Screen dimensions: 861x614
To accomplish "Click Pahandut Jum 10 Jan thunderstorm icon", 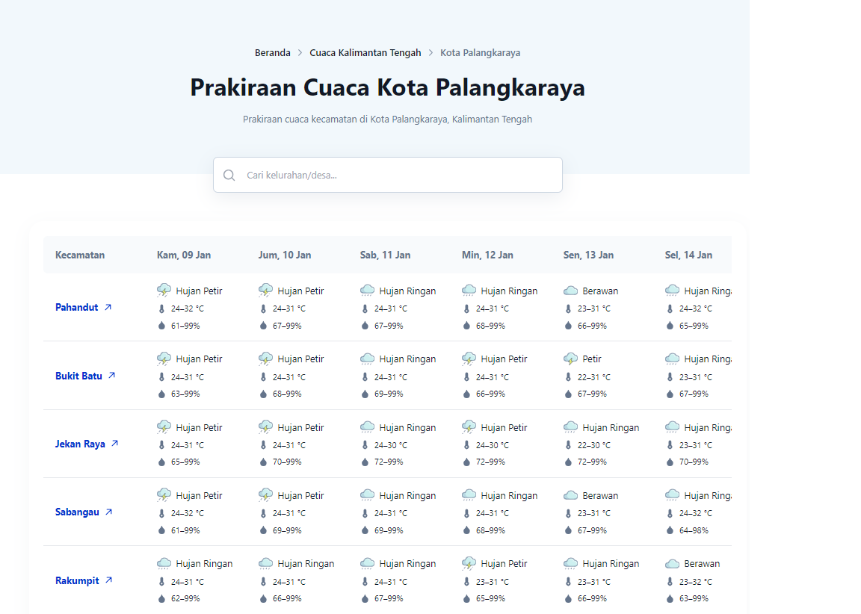I will pos(265,291).
